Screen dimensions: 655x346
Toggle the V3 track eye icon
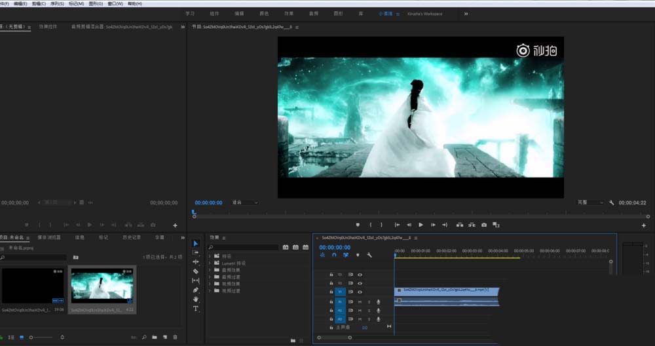pyautogui.click(x=360, y=275)
